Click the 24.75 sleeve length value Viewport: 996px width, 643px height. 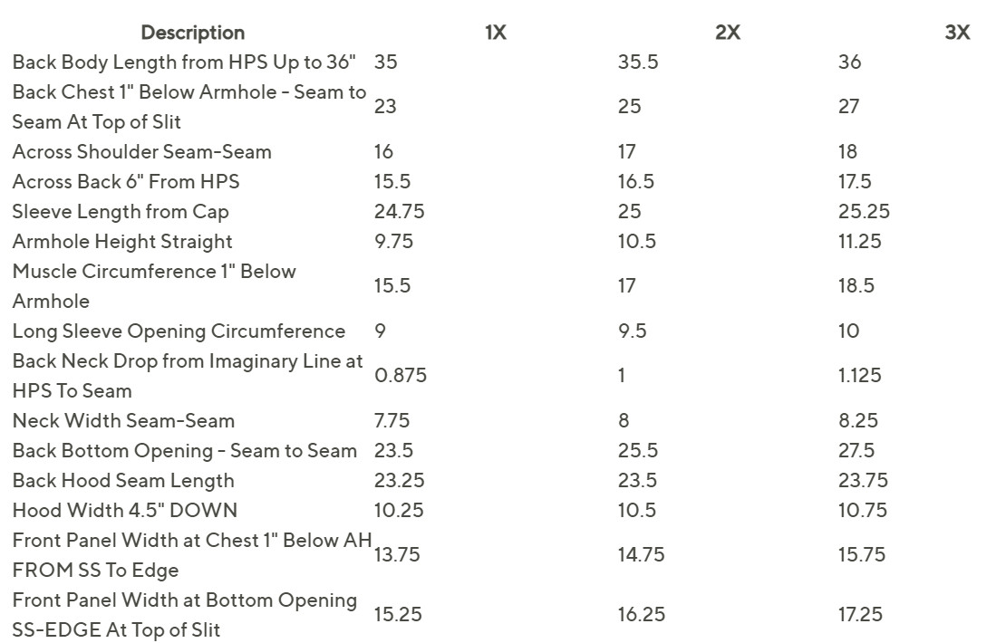click(x=399, y=212)
